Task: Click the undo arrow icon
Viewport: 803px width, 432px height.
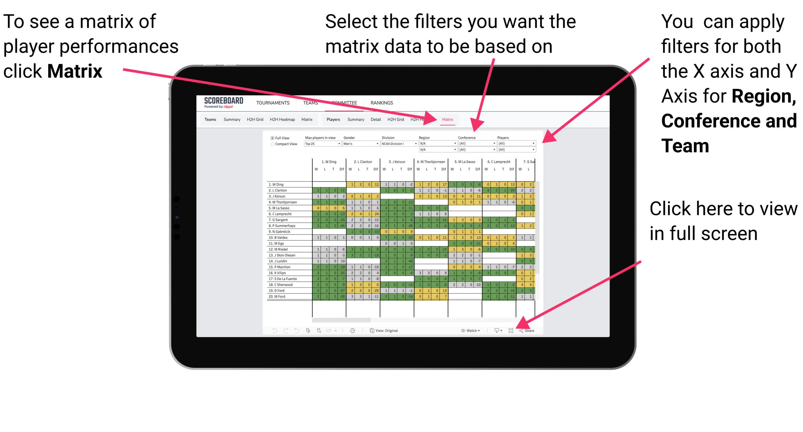Action: coord(271,330)
